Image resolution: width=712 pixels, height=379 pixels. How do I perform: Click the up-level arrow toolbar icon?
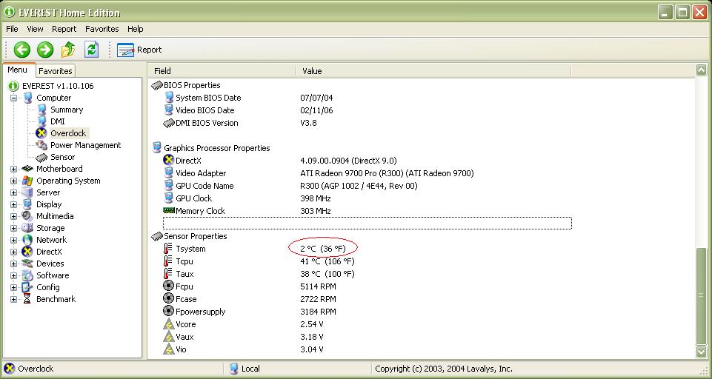(x=68, y=49)
